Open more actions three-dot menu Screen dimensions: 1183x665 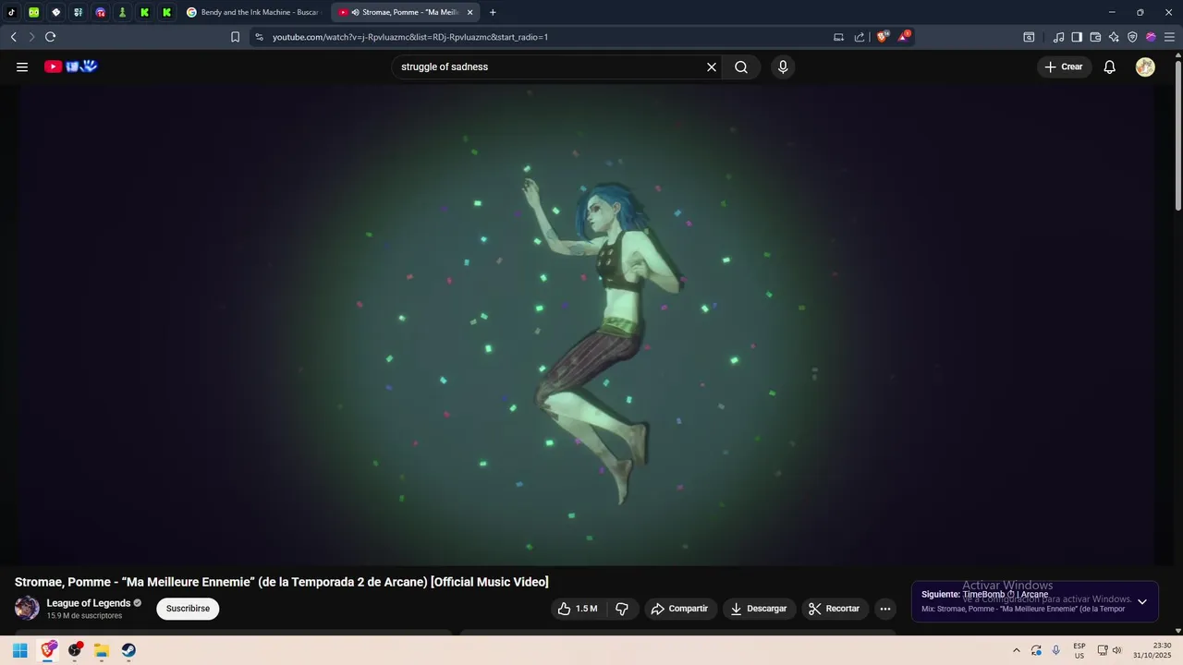coord(885,609)
